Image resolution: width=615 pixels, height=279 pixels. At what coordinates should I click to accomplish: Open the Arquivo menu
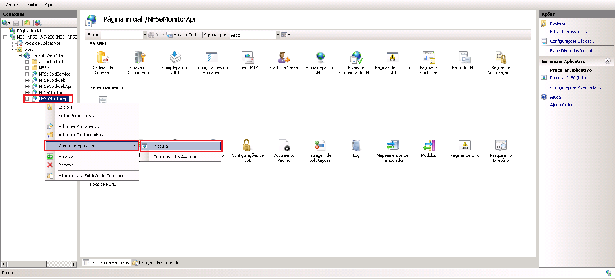pyautogui.click(x=13, y=5)
